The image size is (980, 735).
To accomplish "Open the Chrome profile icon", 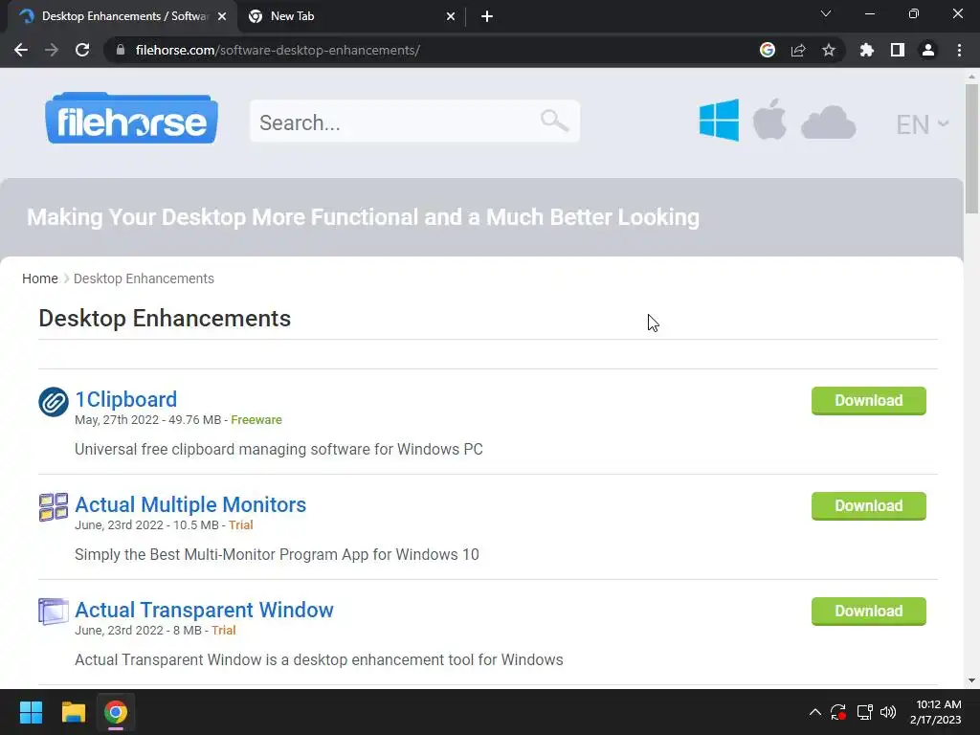I will (928, 50).
